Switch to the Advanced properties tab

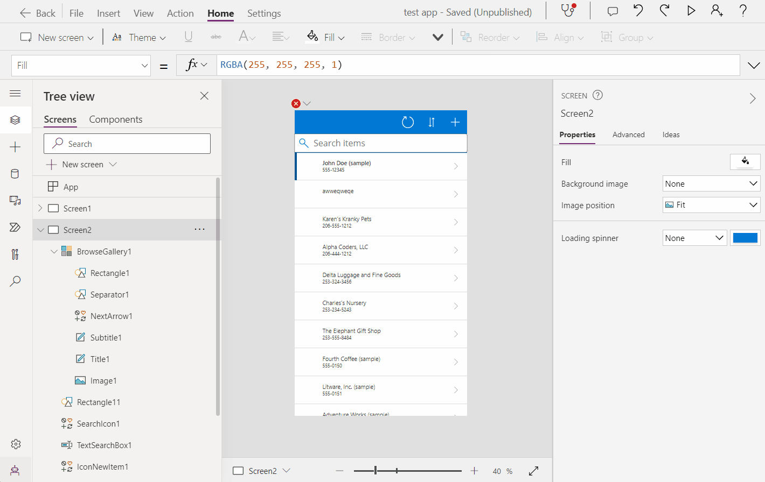628,134
